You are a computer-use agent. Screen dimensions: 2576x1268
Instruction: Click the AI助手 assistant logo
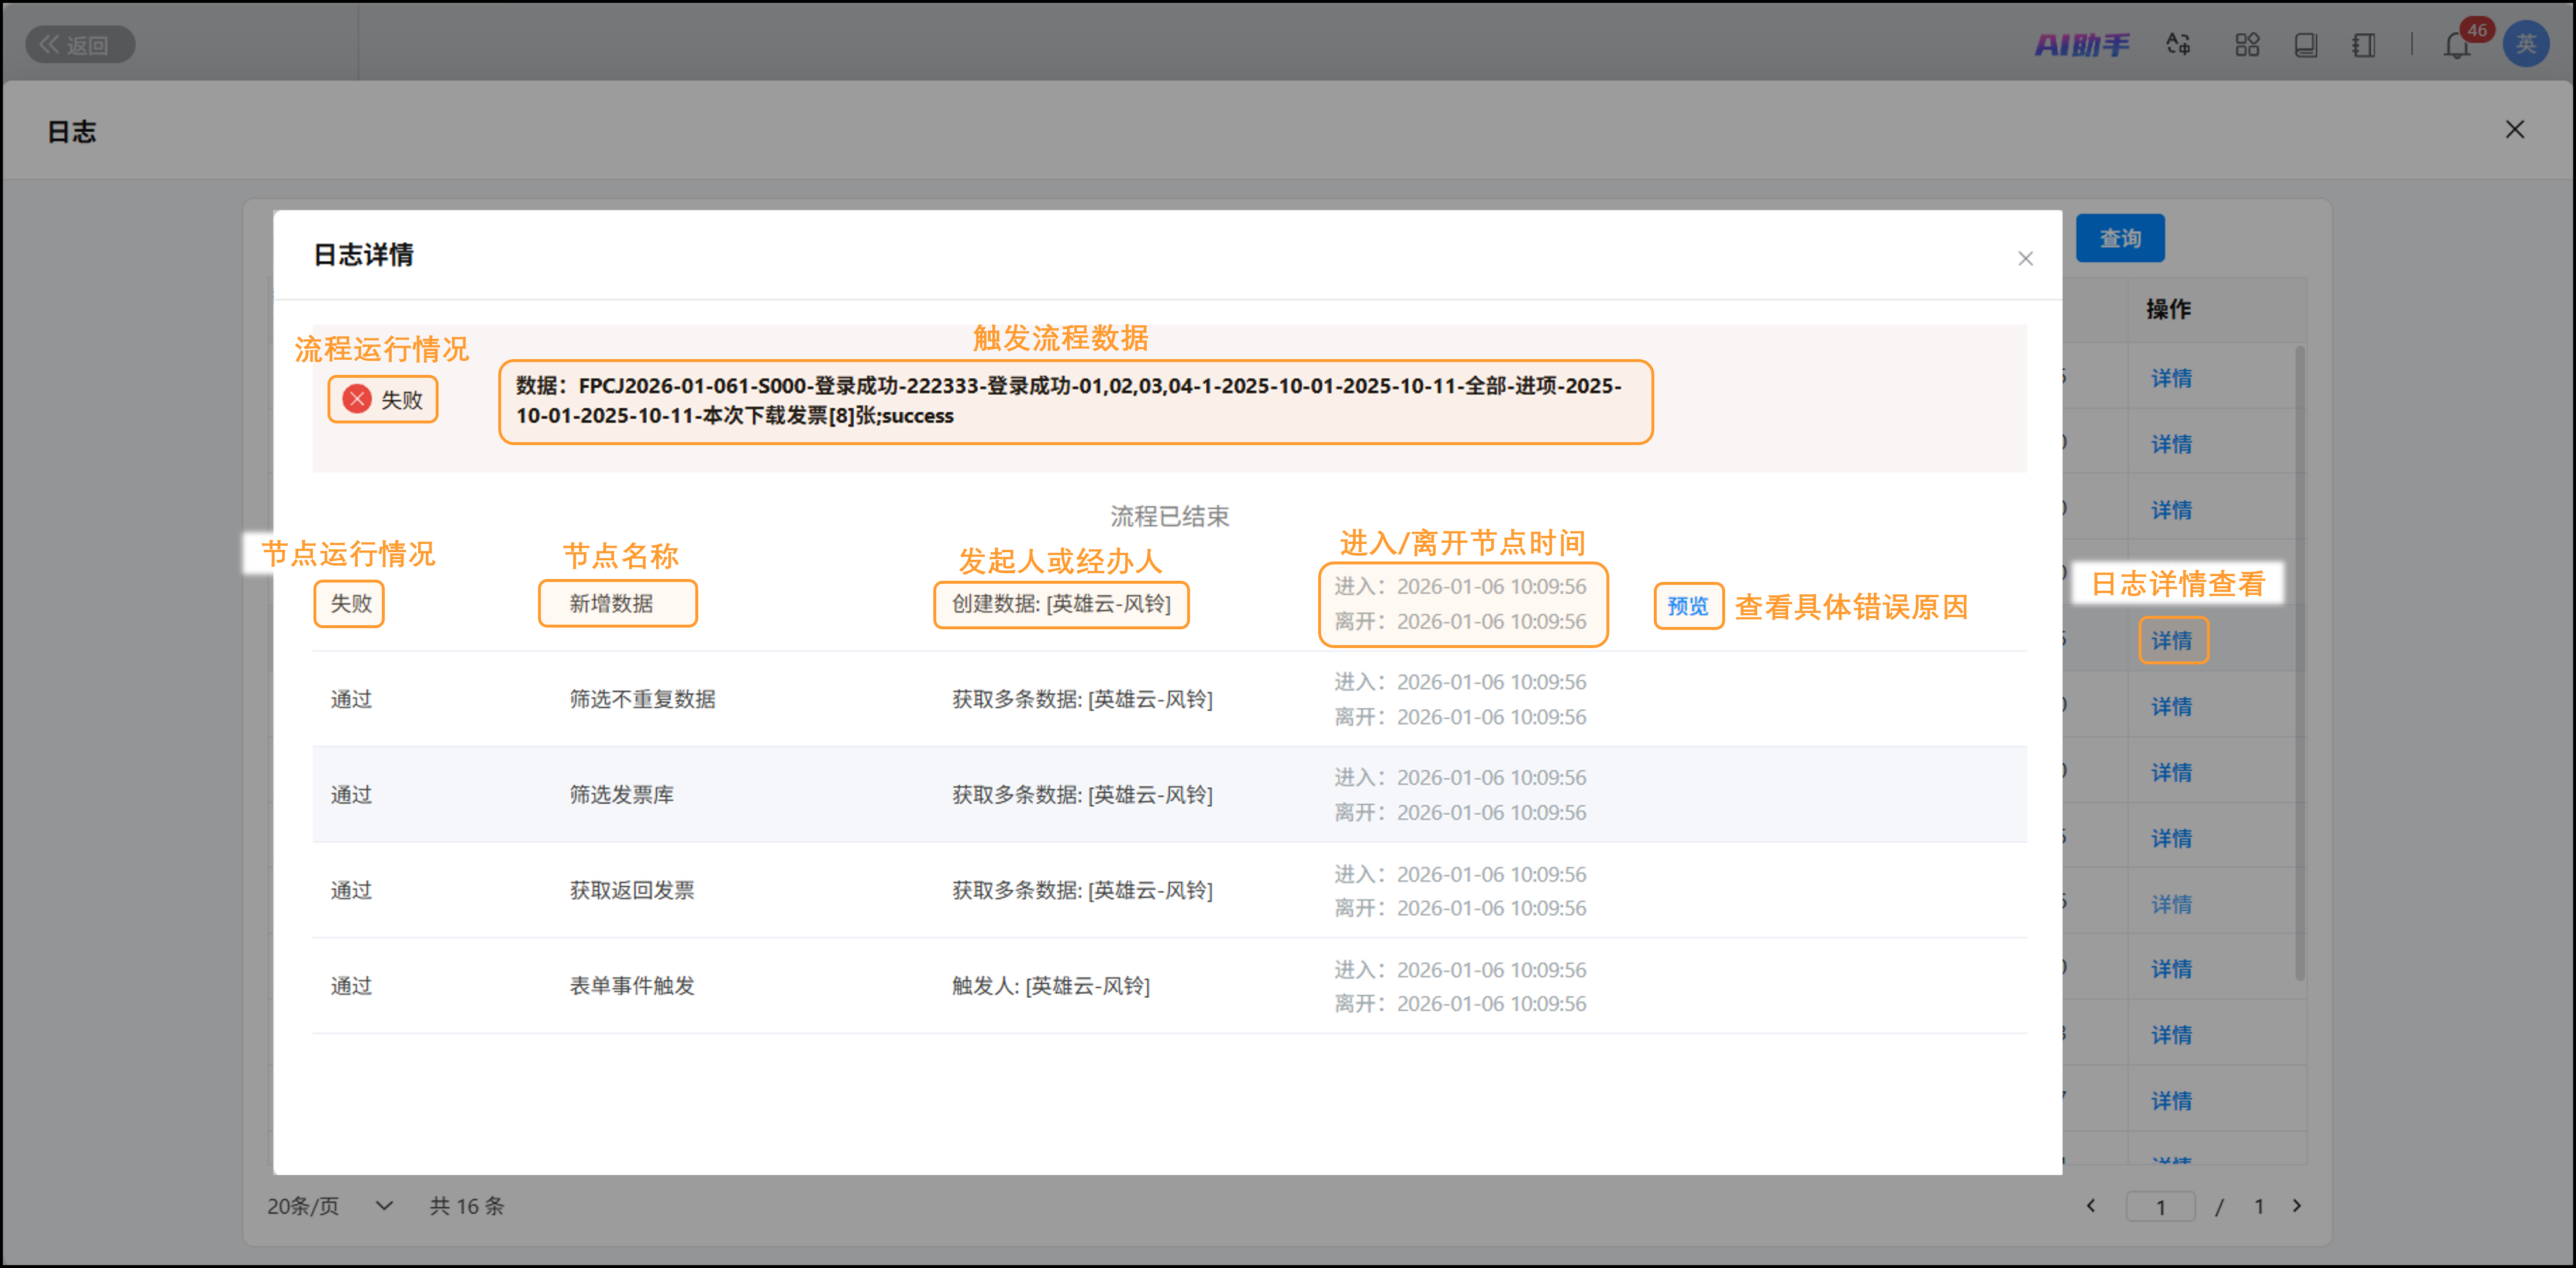2081,45
